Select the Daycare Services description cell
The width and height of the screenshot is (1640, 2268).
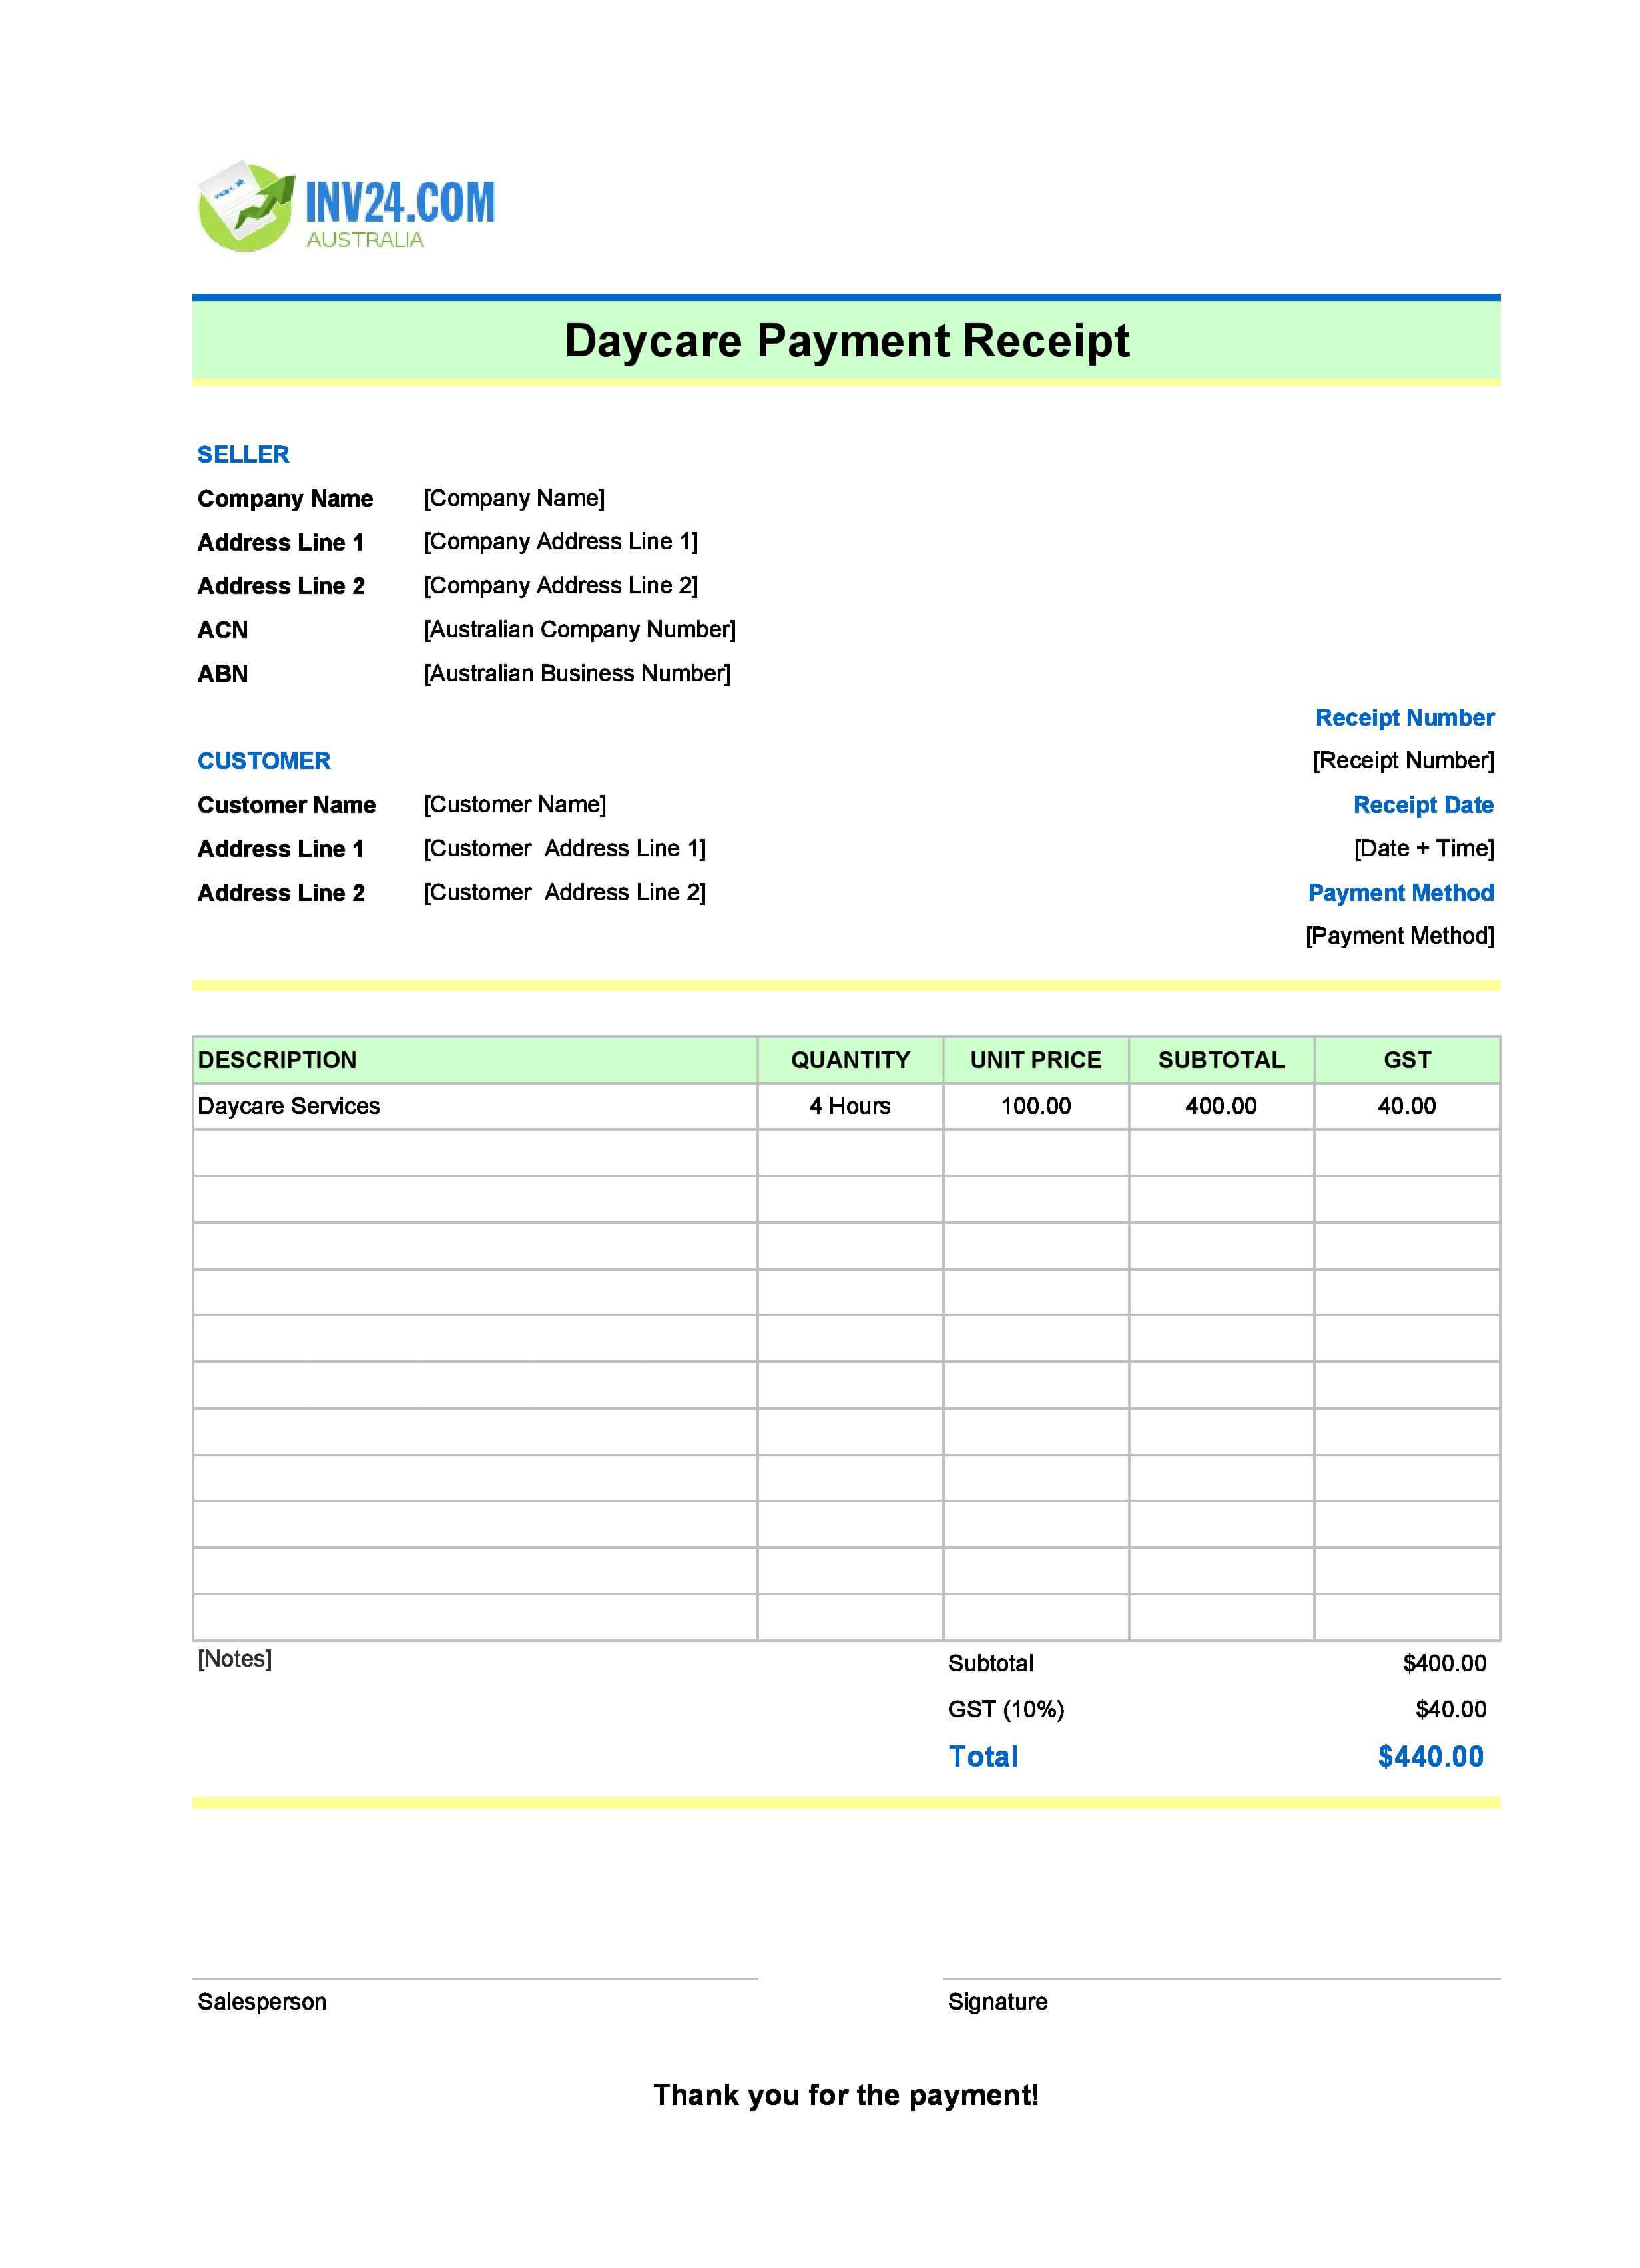point(475,1106)
